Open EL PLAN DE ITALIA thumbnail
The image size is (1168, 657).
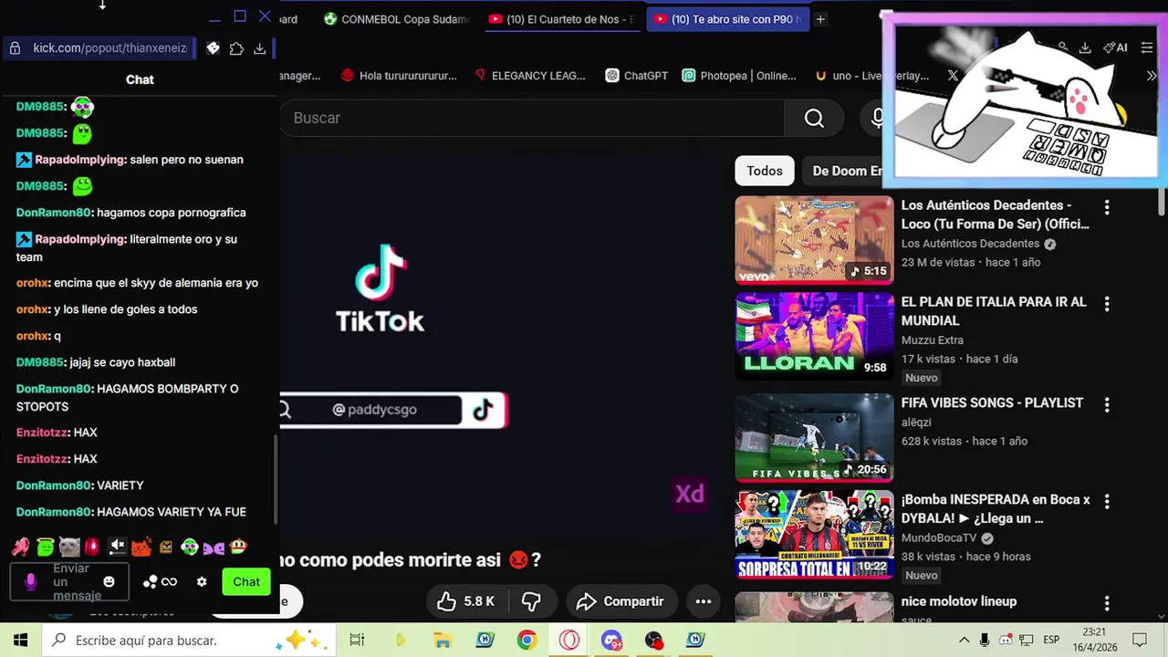pyautogui.click(x=814, y=337)
